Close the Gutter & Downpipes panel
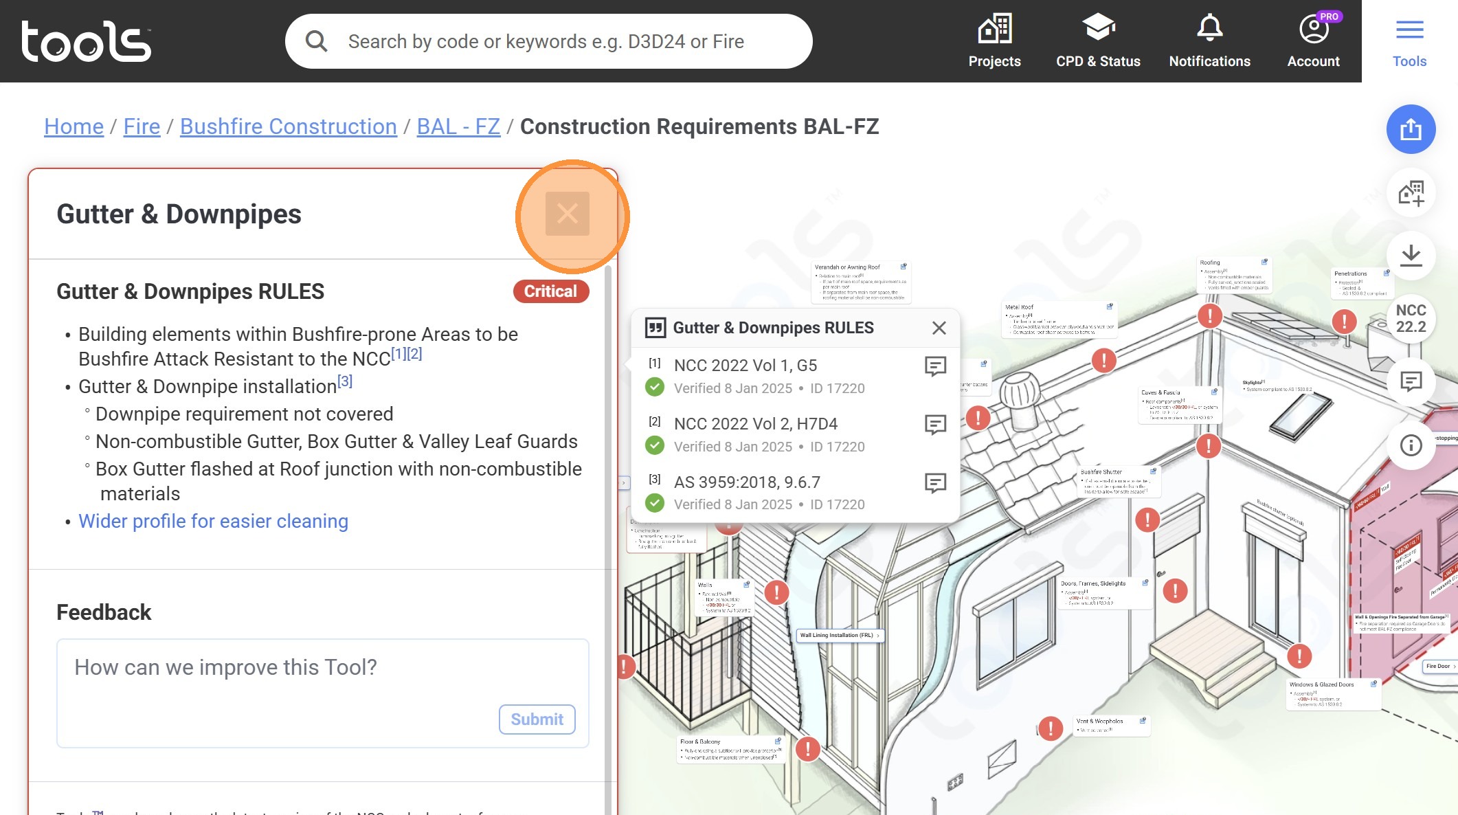The height and width of the screenshot is (815, 1458). coord(567,214)
